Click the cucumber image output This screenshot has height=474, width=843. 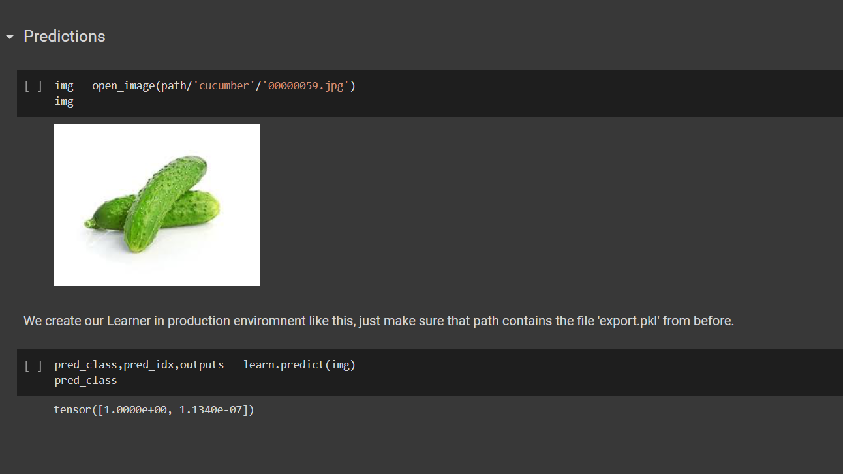tap(157, 204)
